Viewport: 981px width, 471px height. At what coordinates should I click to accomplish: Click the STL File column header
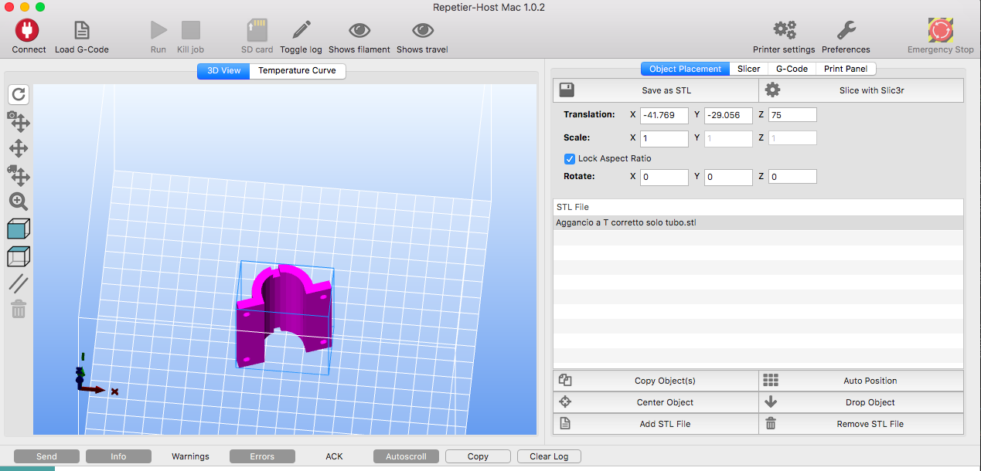coord(758,207)
